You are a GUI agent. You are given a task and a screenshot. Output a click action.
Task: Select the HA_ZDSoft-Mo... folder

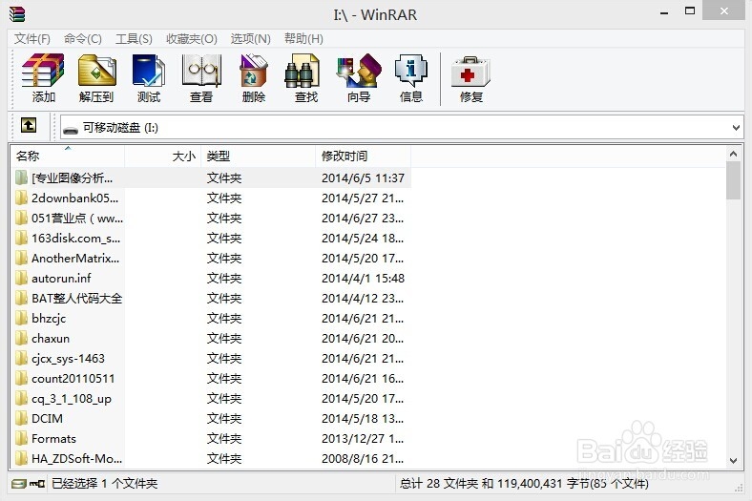[76, 459]
